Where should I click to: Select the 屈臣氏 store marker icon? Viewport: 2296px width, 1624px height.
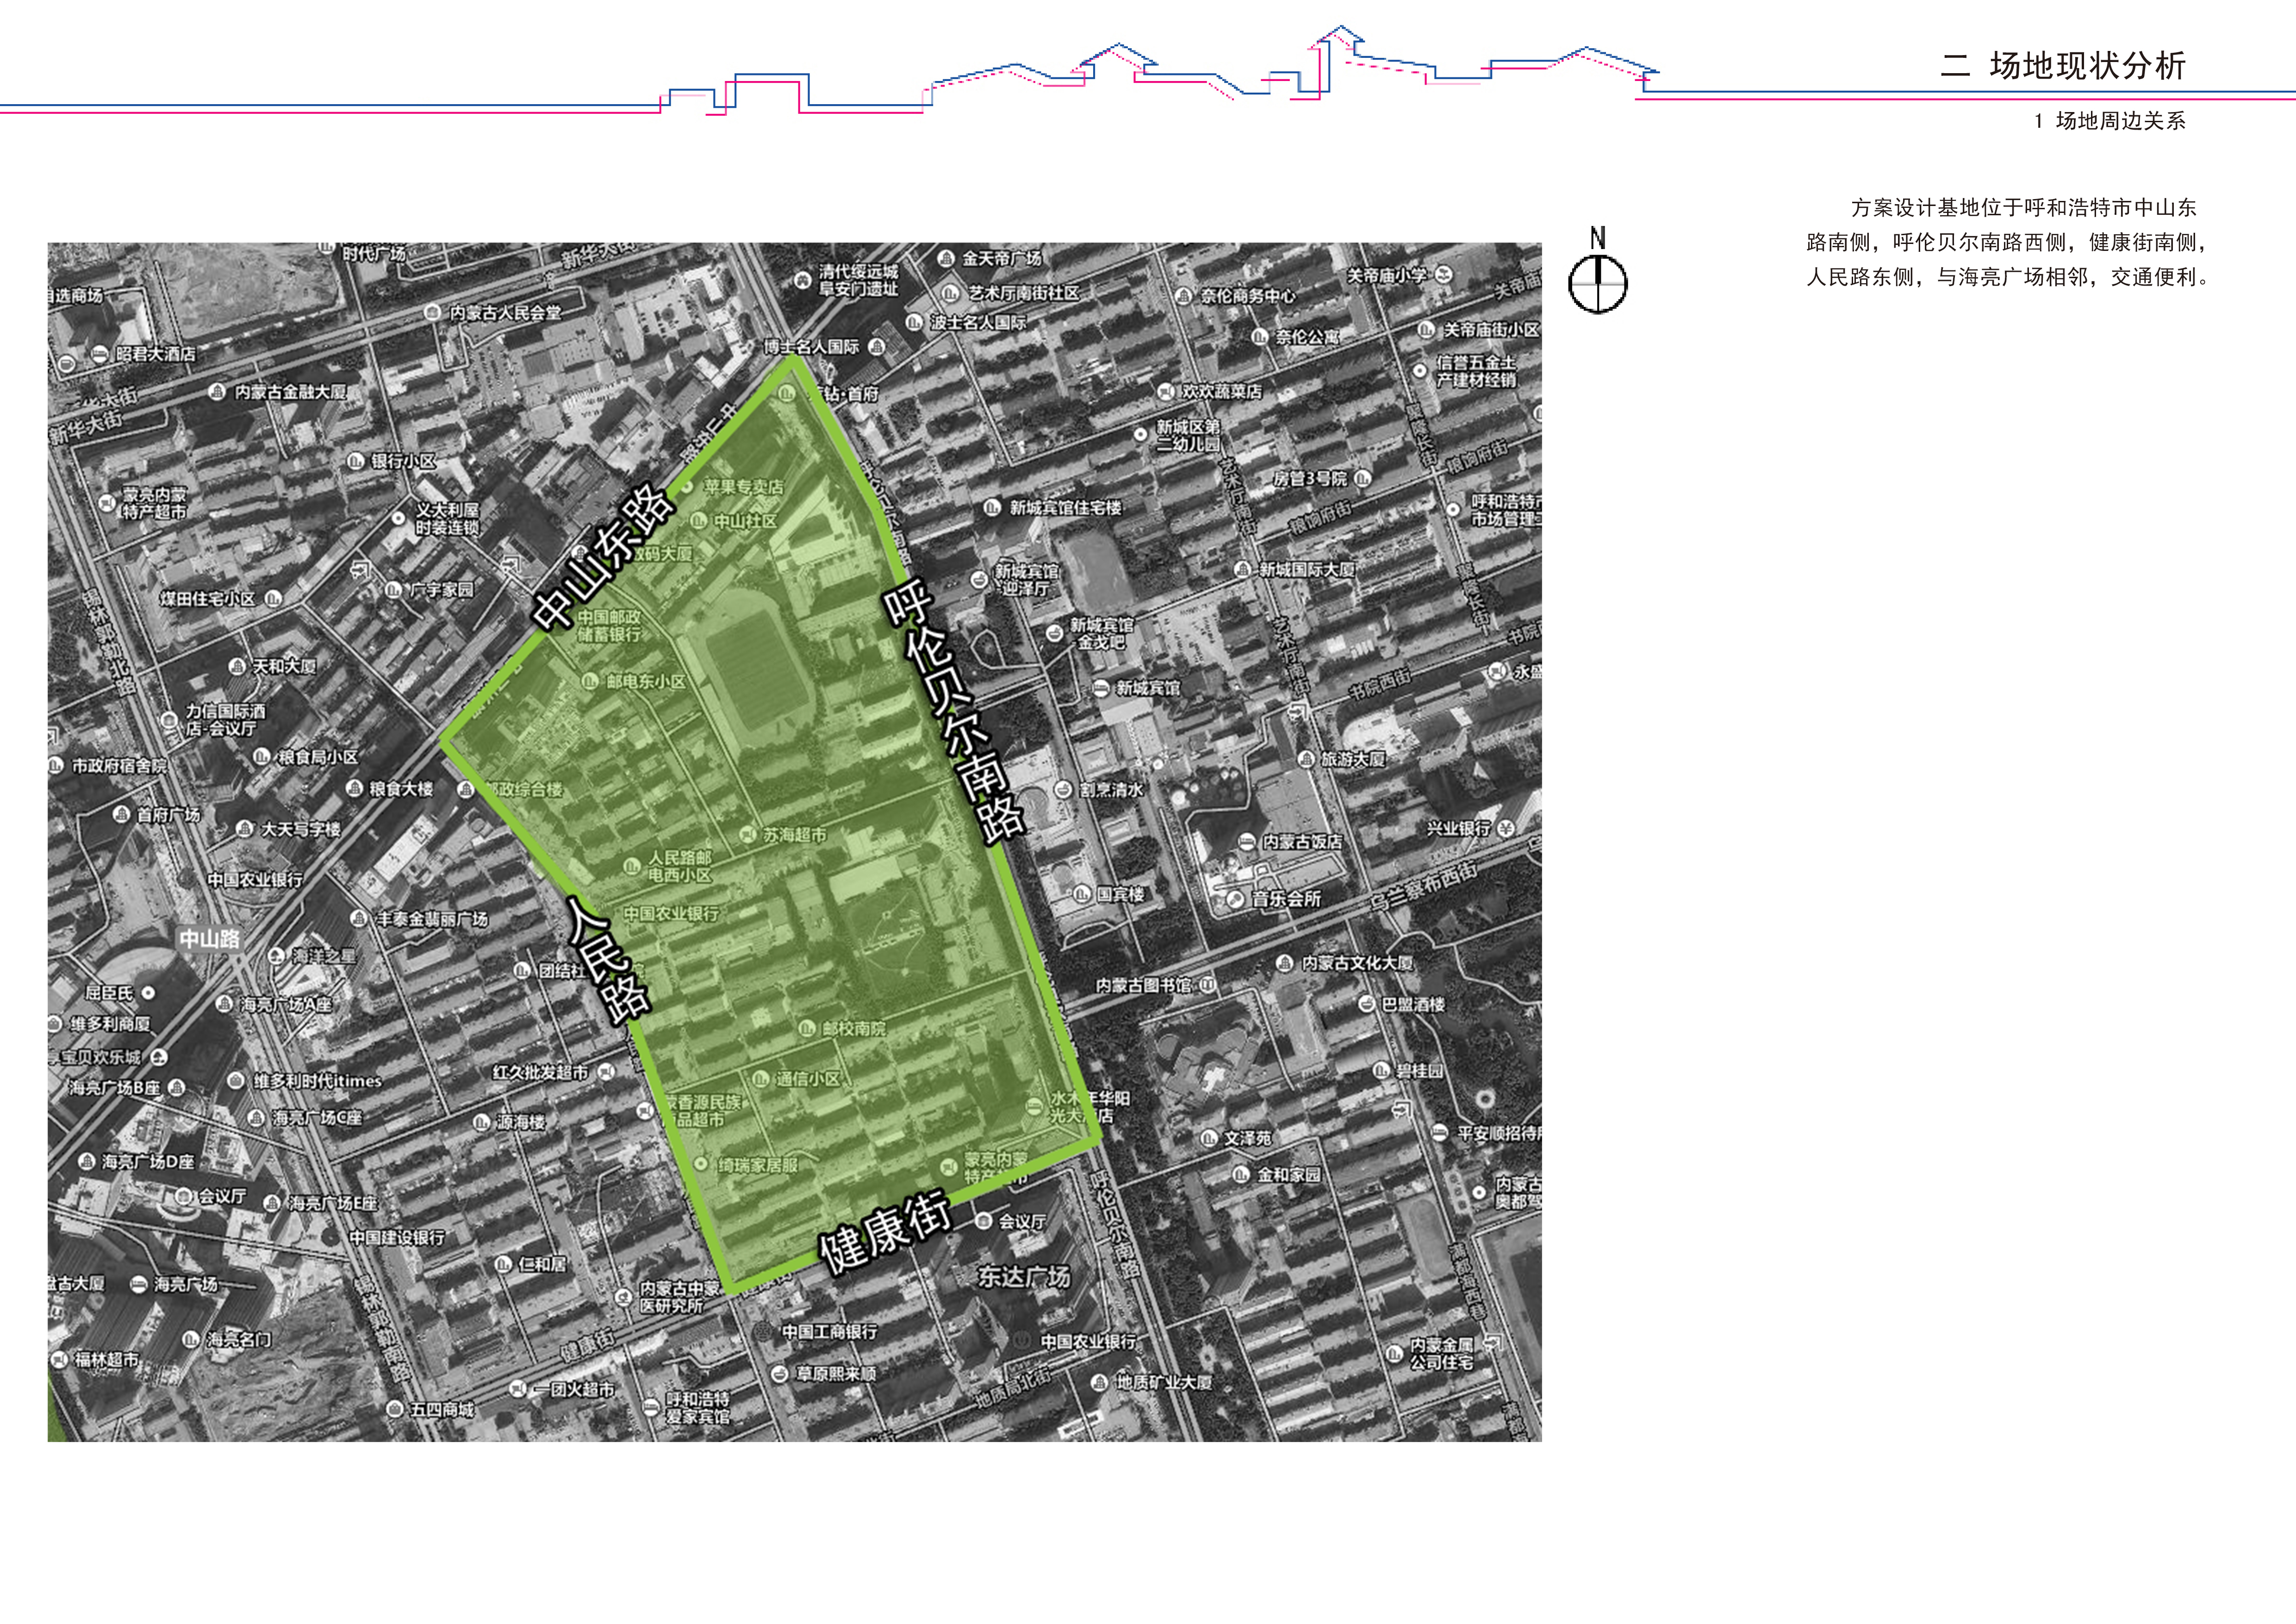[148, 994]
